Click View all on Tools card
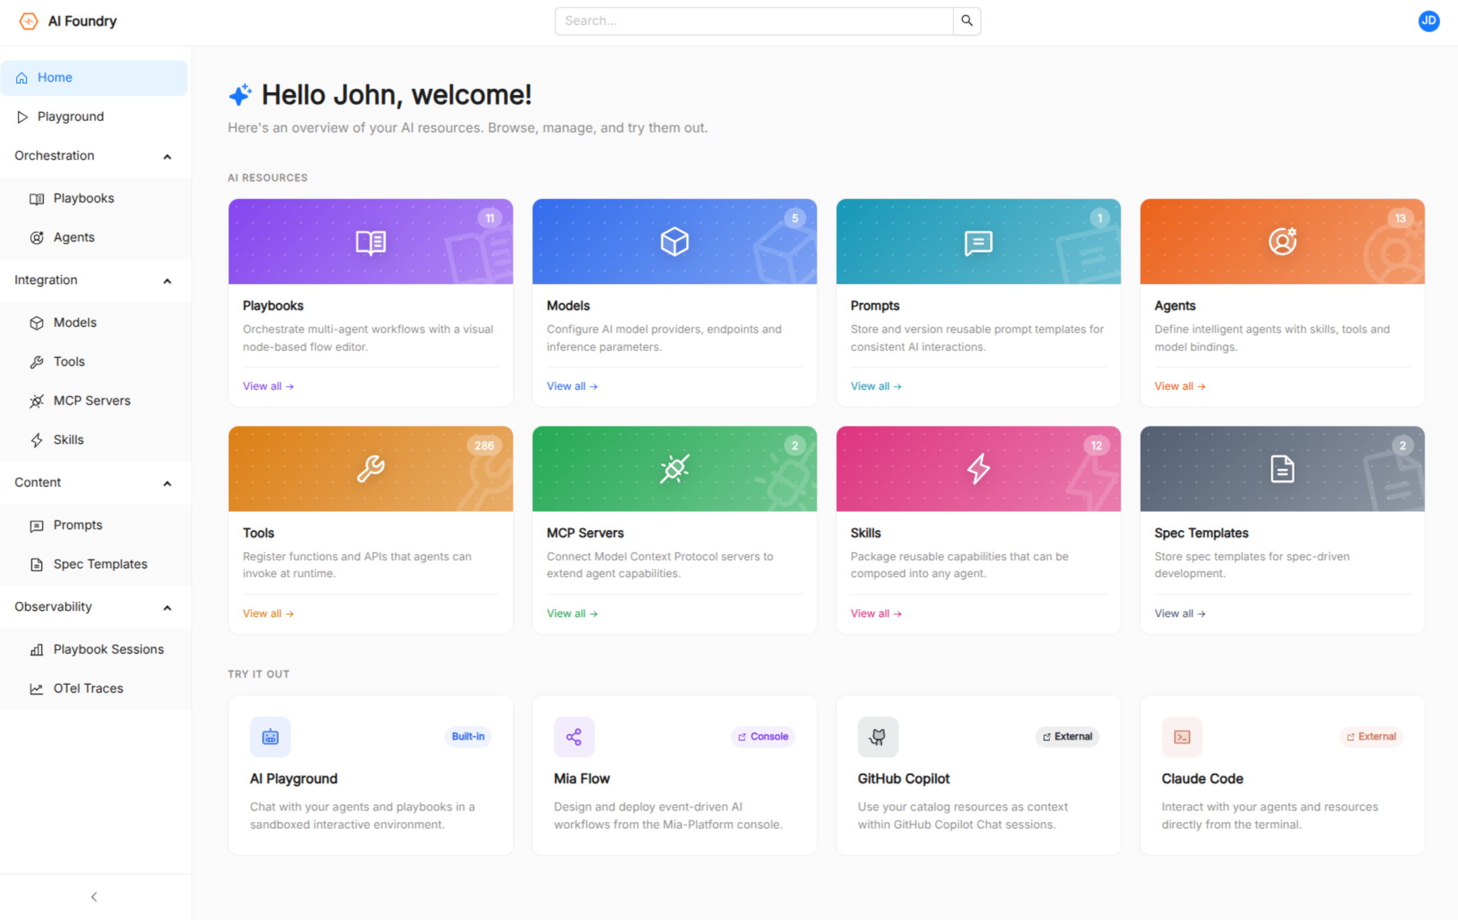Image resolution: width=1458 pixels, height=920 pixels. point(268,613)
